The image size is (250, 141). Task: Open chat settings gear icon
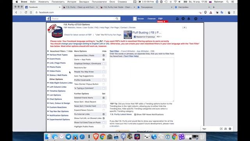pyautogui.click(x=230, y=129)
